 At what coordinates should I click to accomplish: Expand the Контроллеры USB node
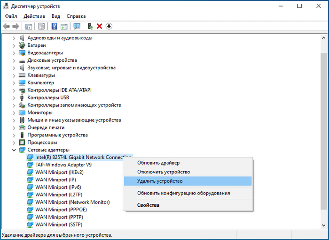[x=14, y=97]
